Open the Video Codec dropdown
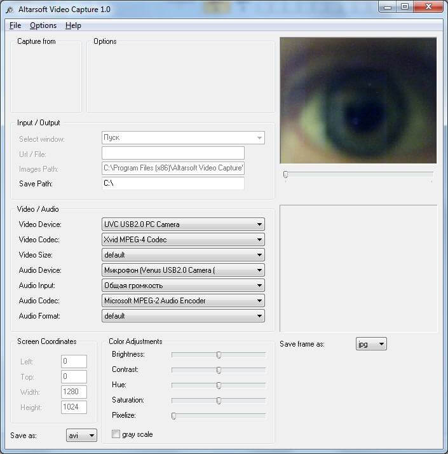 tap(183, 240)
